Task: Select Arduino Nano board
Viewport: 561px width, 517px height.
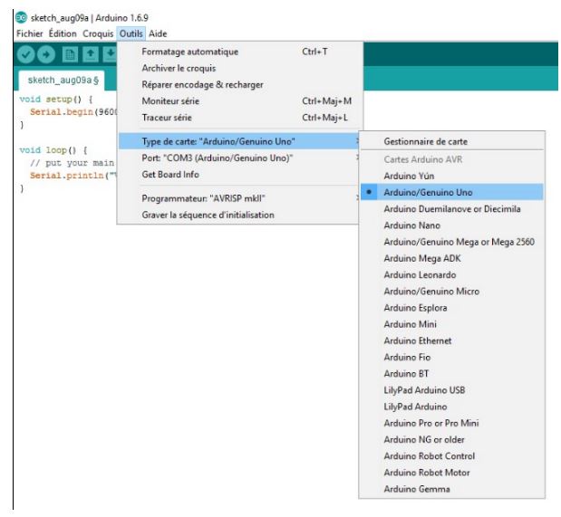Action: 452,225
